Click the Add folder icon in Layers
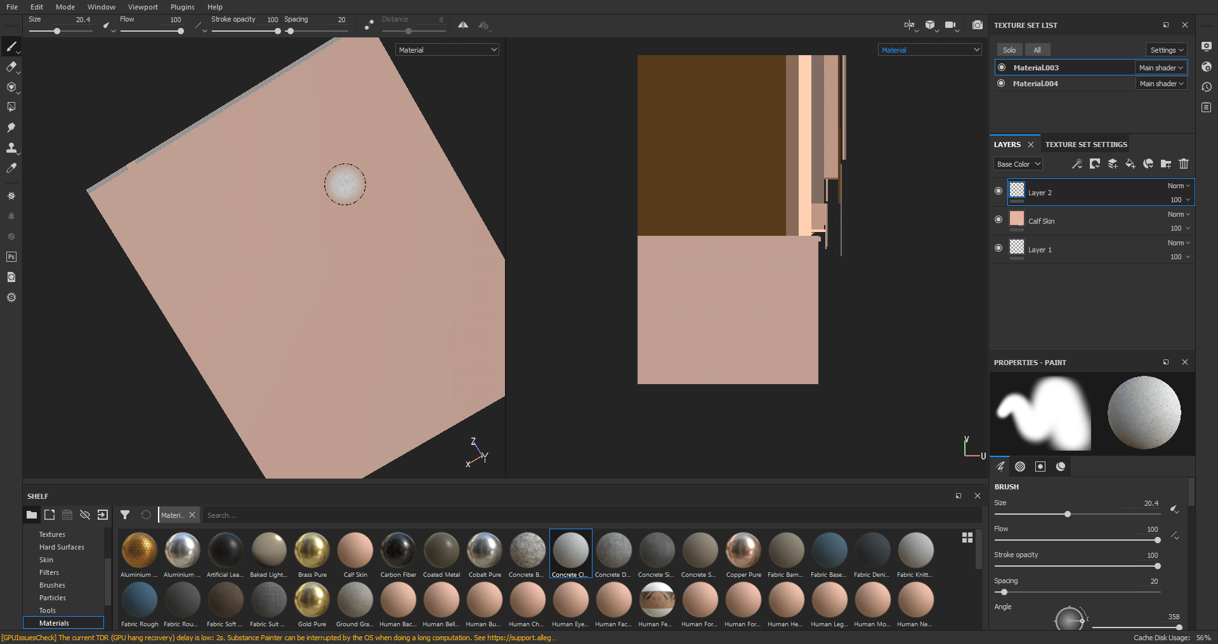1218x644 pixels. [1166, 164]
